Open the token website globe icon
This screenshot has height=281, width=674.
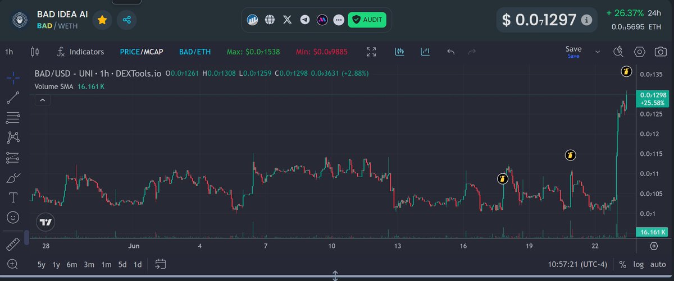point(270,20)
